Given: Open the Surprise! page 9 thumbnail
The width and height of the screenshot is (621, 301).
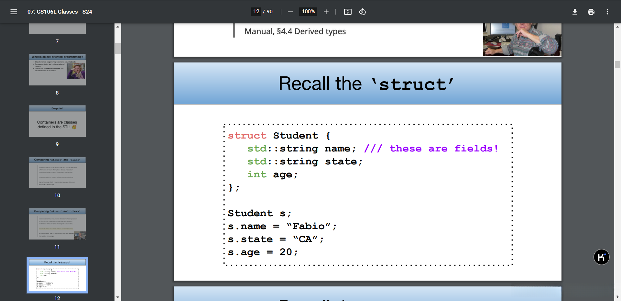Looking at the screenshot, I should (x=57, y=121).
